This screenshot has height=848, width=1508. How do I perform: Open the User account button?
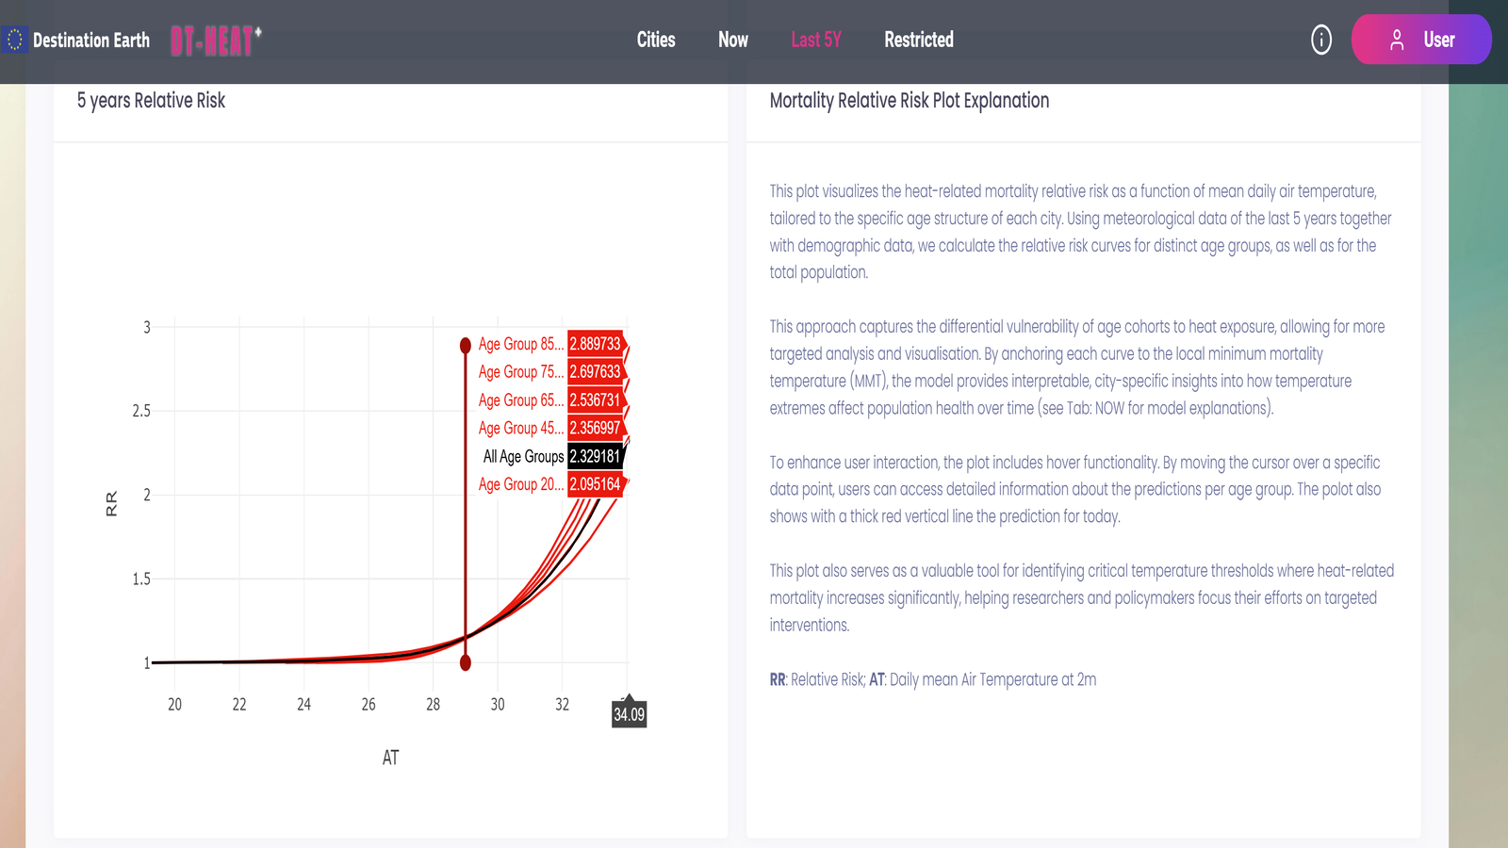coord(1420,40)
